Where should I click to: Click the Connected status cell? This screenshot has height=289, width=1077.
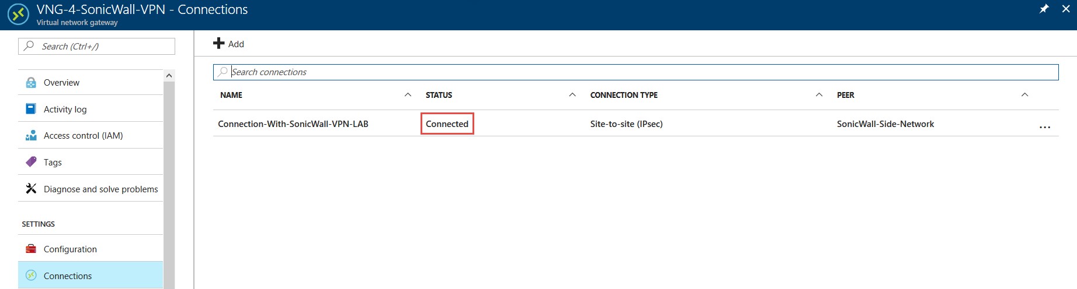[x=447, y=124]
